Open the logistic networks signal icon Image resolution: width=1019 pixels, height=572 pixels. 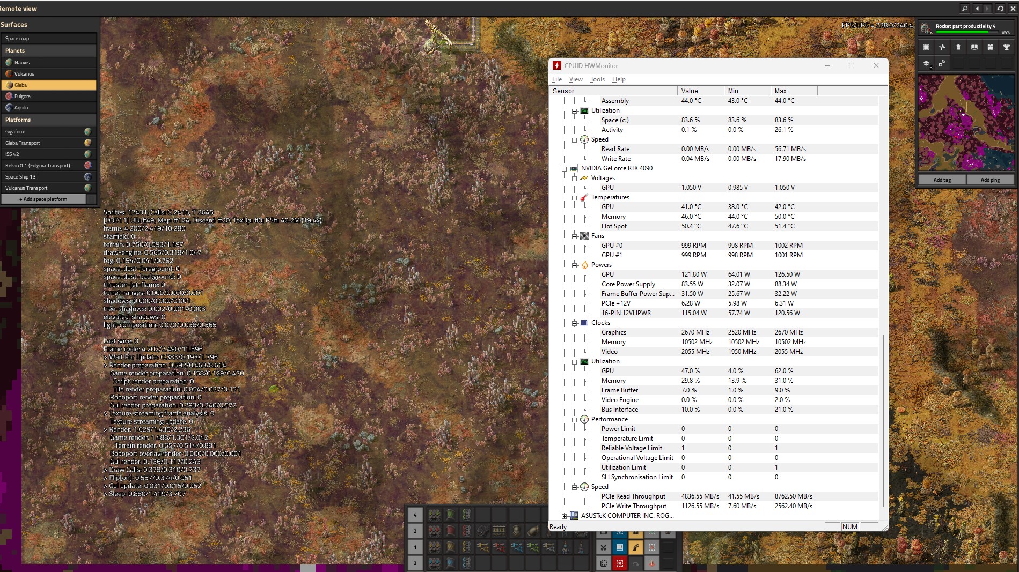[x=942, y=63]
